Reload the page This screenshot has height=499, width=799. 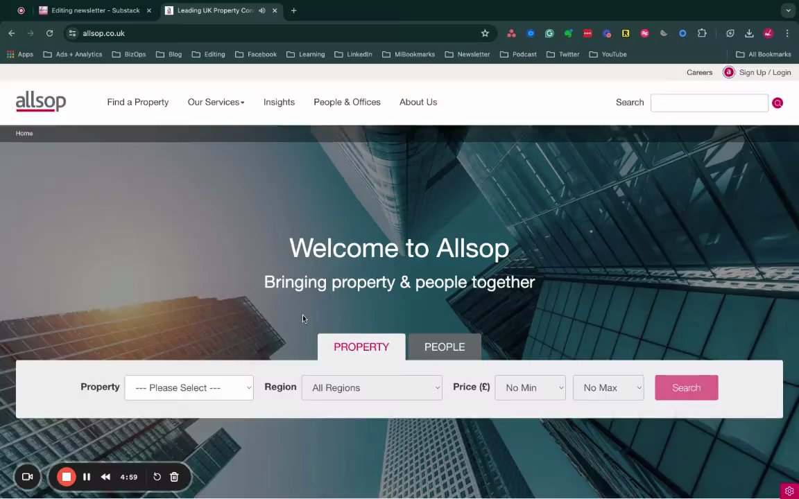click(x=49, y=33)
